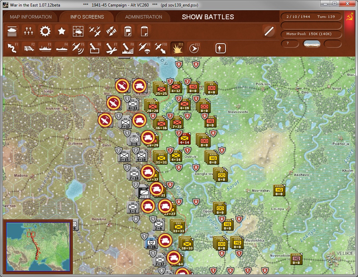Click the field showing number 7
Screen dimensions: 358x277
click(290, 43)
